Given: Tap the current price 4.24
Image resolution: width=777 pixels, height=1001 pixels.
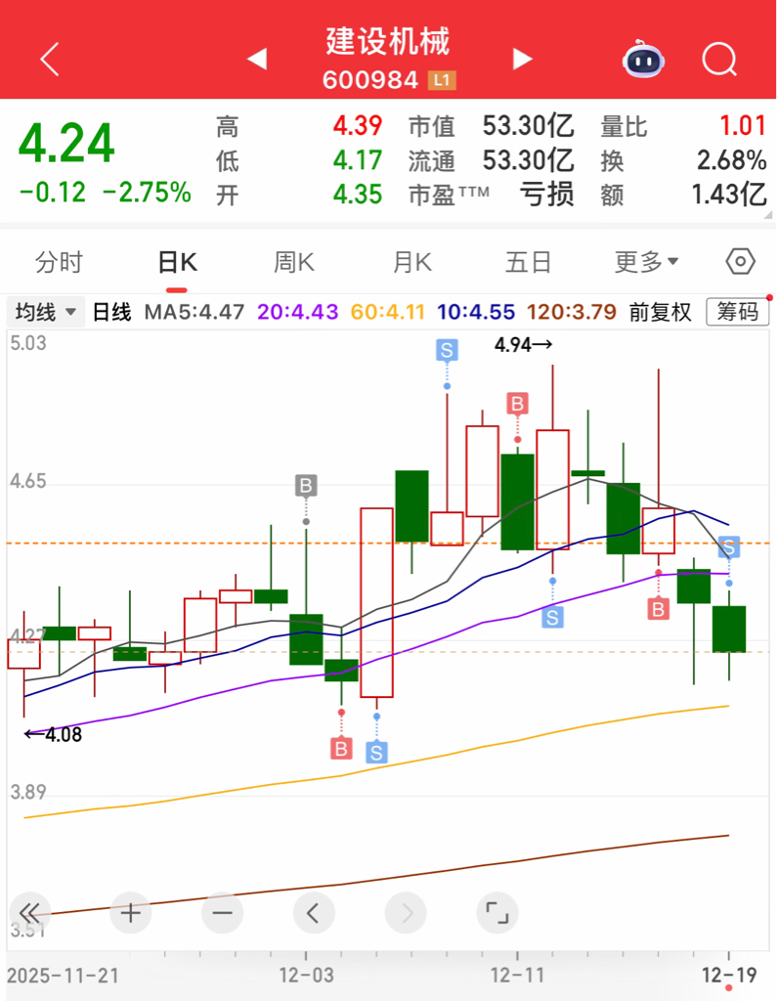Looking at the screenshot, I should (x=66, y=143).
